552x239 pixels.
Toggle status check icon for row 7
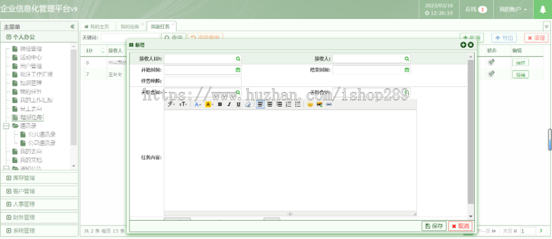pyautogui.click(x=491, y=74)
